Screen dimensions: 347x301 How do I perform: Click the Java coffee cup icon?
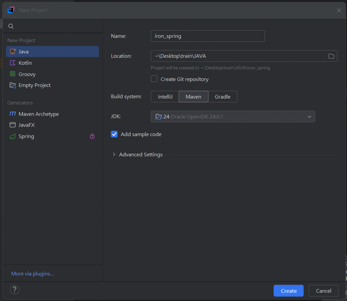[13, 51]
